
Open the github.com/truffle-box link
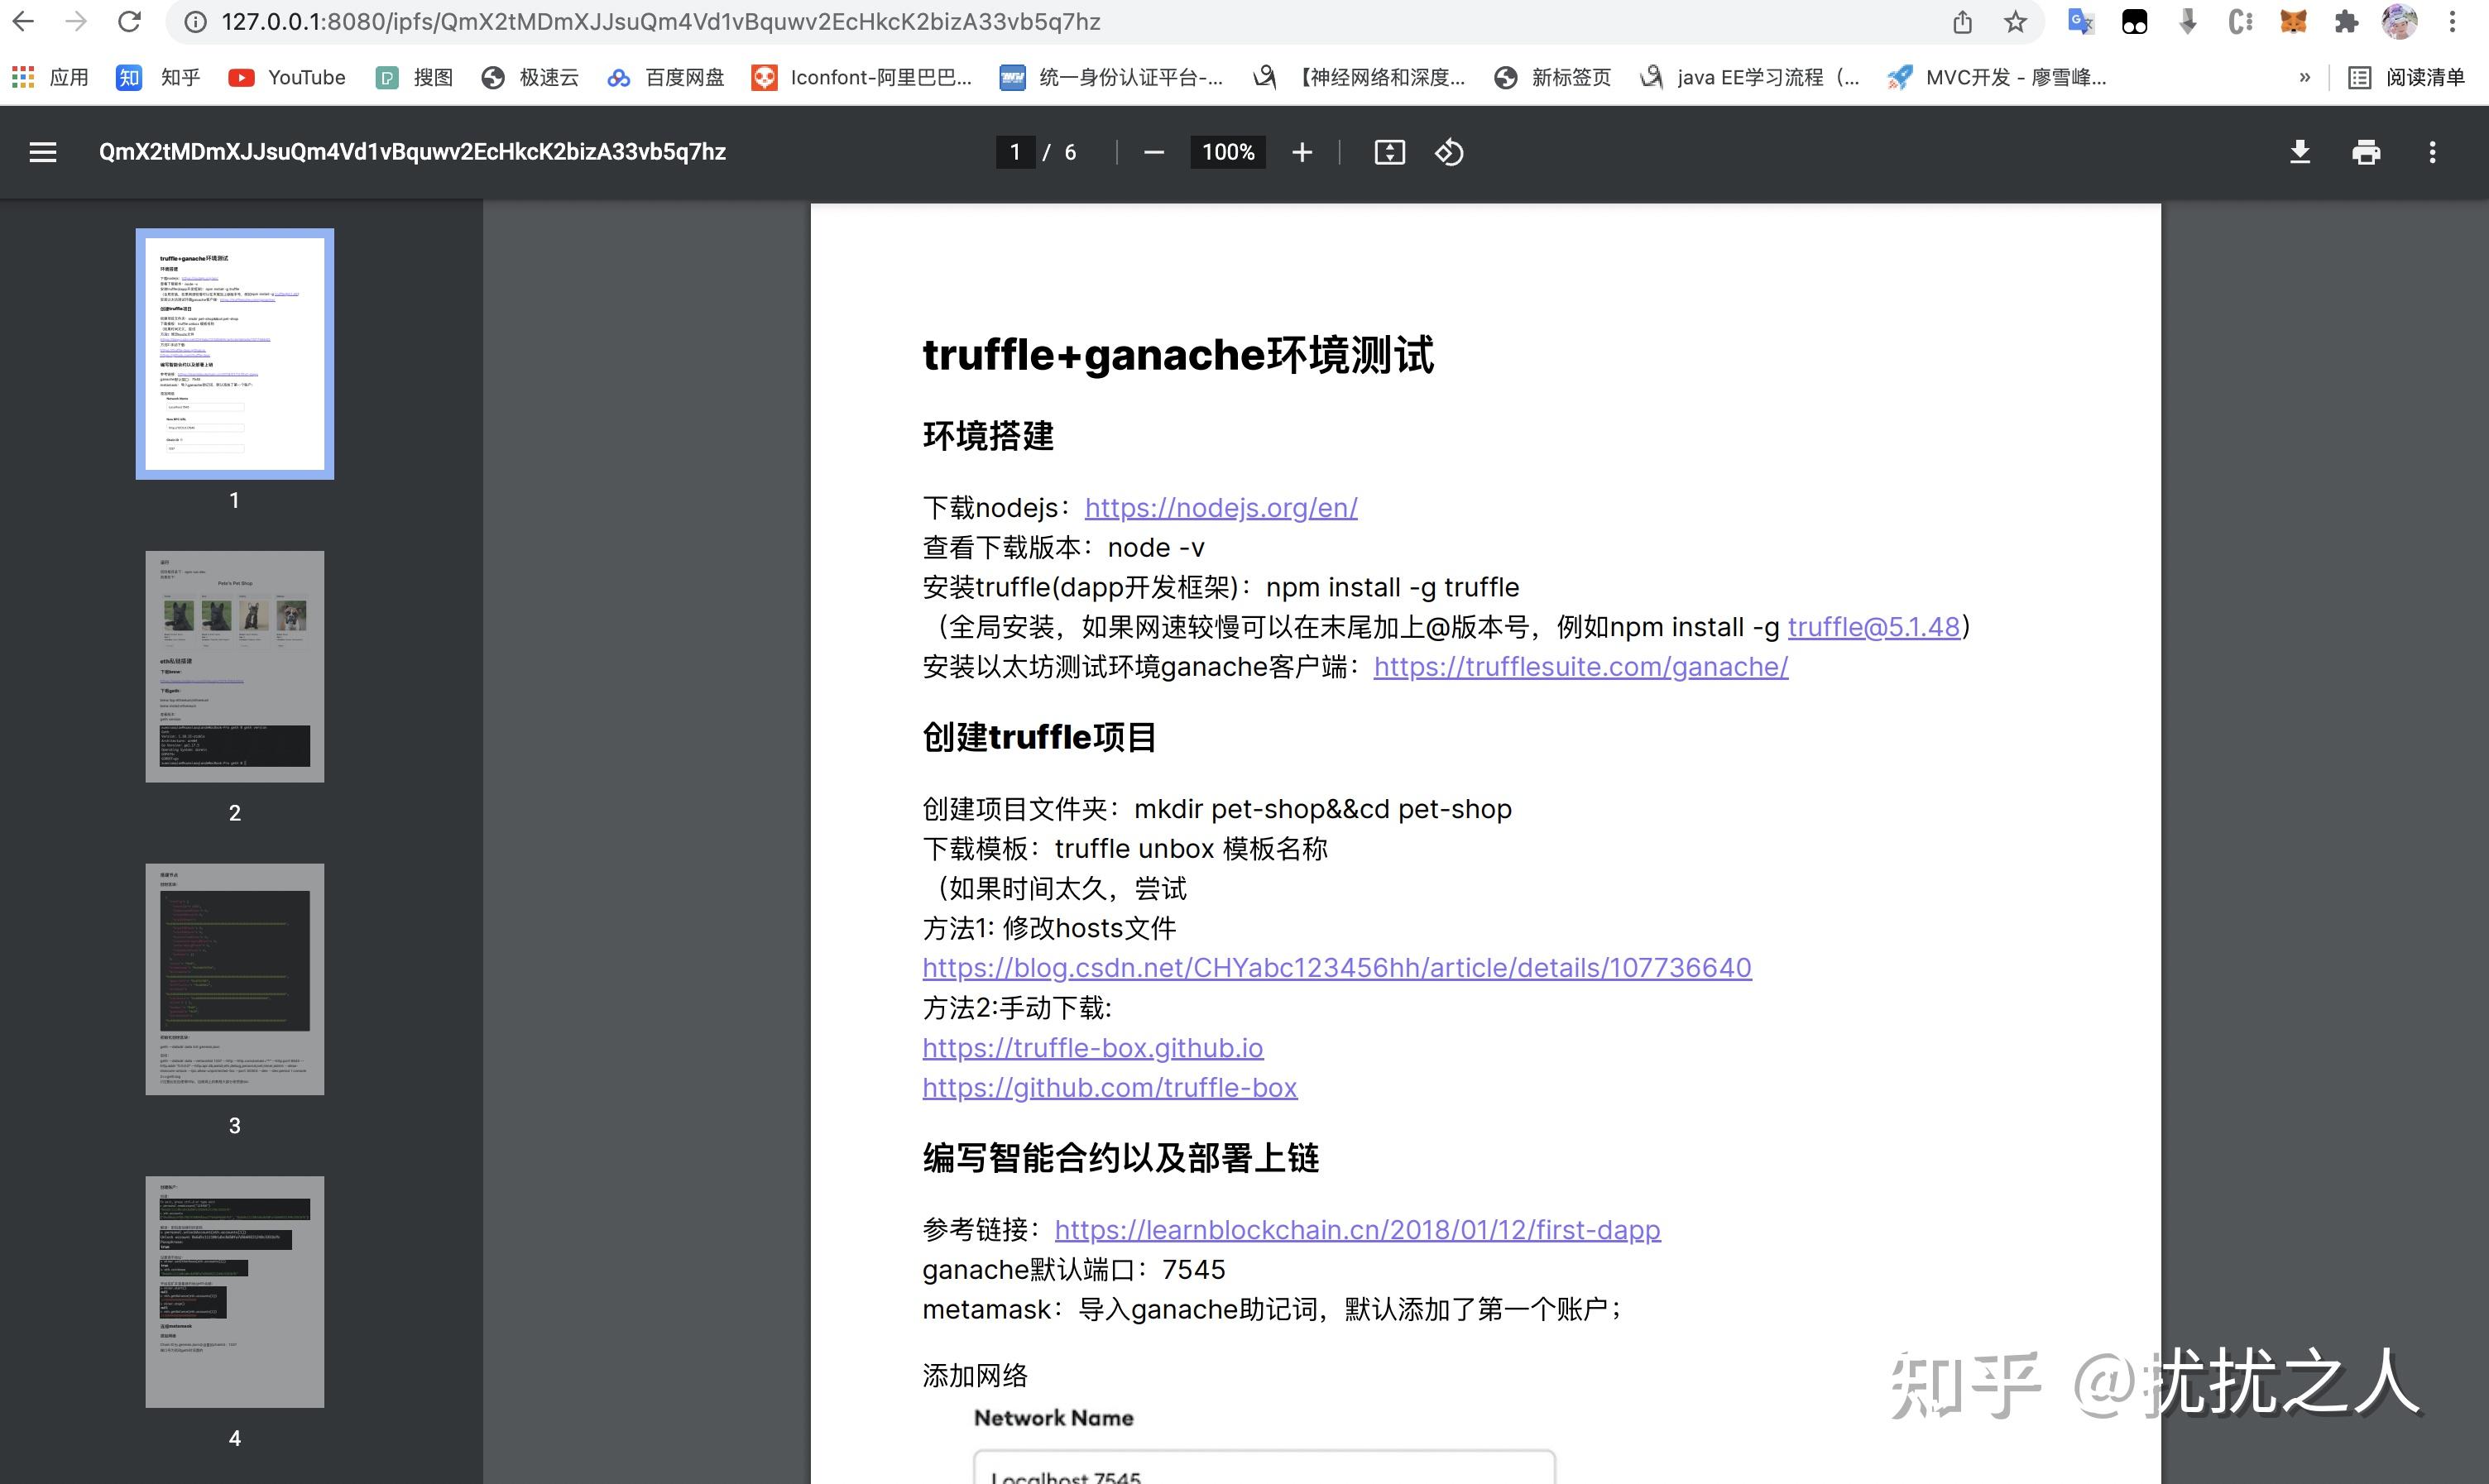pyautogui.click(x=1110, y=1088)
